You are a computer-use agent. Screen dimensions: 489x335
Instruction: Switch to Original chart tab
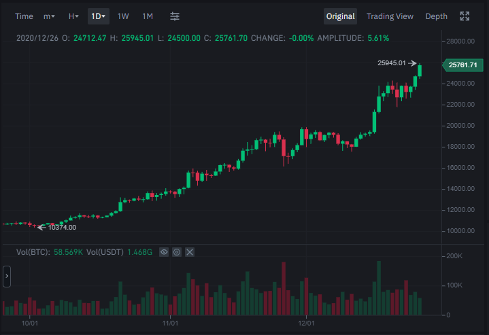point(340,16)
